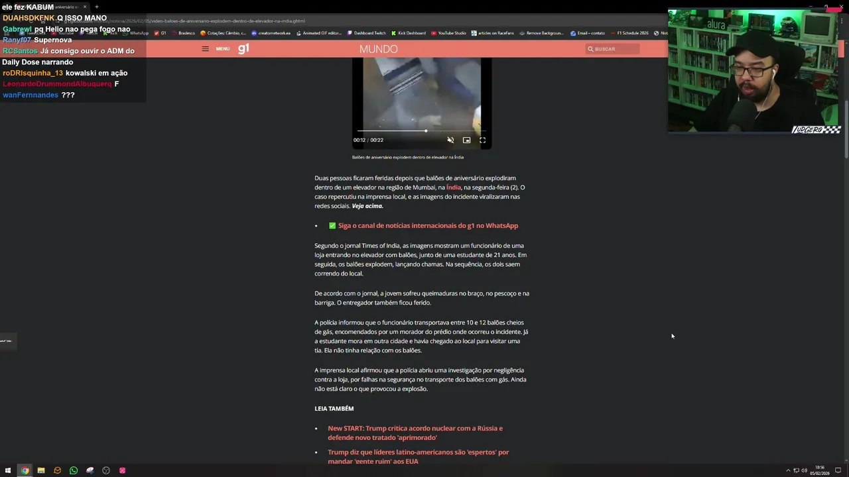This screenshot has width=849, height=477.
Task: Open WhatsApp from the taskbar
Action: pyautogui.click(x=74, y=470)
